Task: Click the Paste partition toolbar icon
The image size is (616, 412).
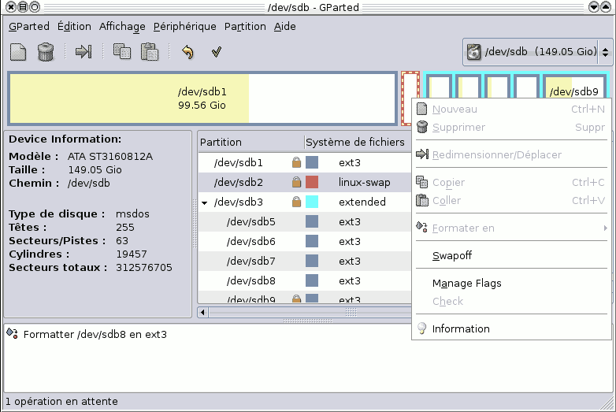Action: tap(149, 52)
